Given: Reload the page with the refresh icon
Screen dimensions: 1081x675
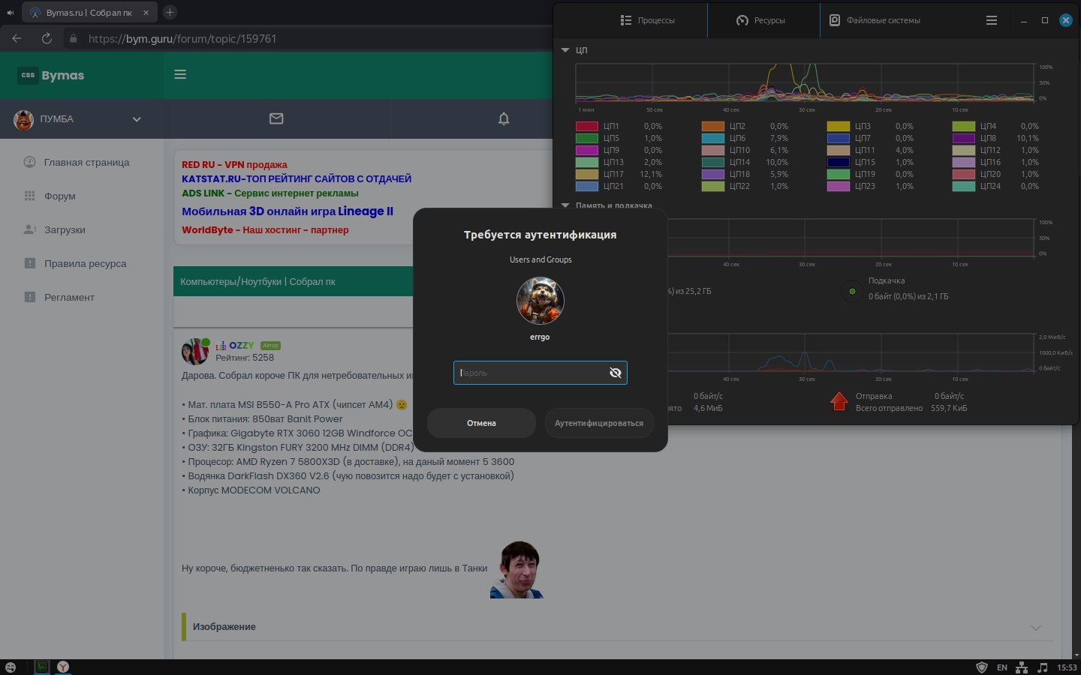Looking at the screenshot, I should (x=47, y=38).
